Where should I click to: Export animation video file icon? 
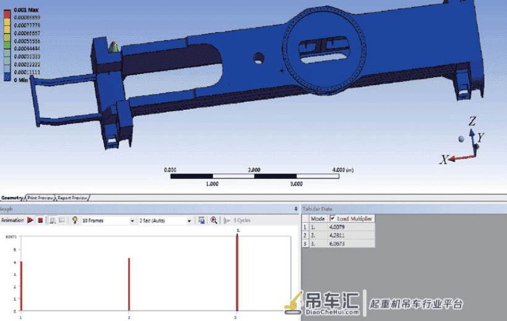pos(202,220)
